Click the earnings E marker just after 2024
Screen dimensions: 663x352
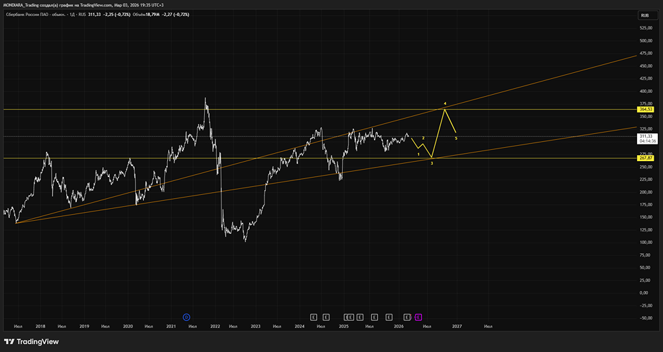(314, 317)
